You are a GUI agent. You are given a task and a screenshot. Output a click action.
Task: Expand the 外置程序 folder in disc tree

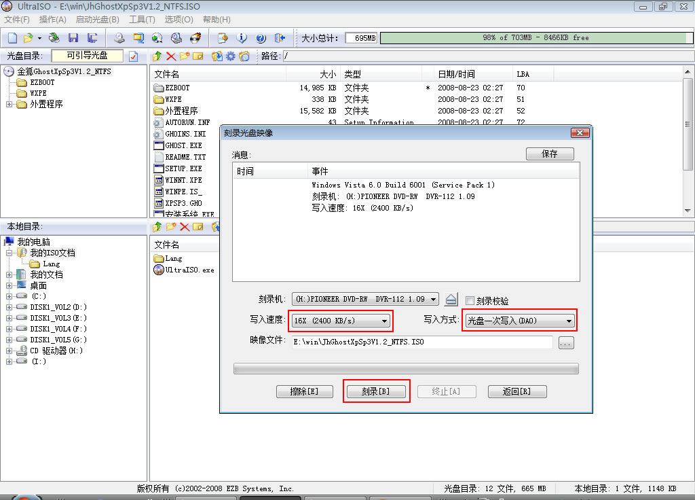tap(9, 104)
